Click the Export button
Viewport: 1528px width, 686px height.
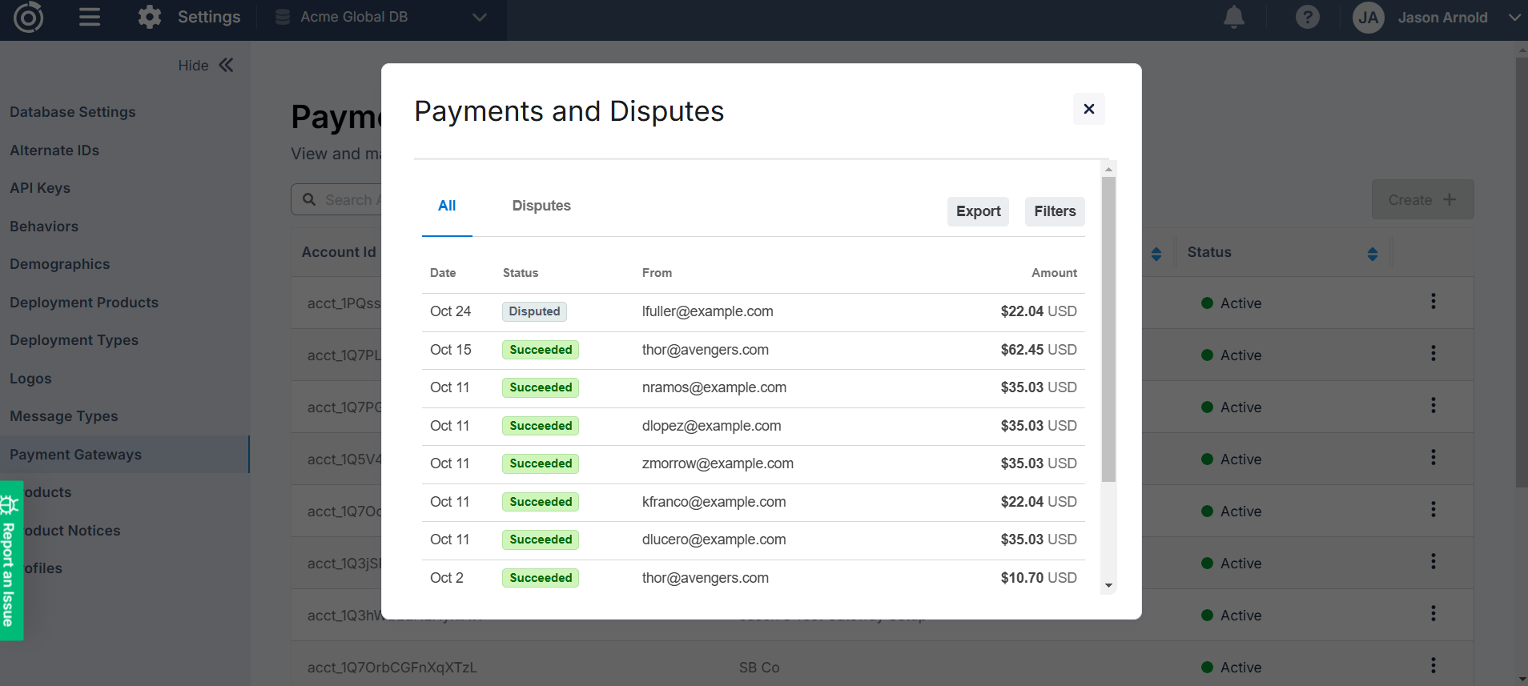click(978, 211)
